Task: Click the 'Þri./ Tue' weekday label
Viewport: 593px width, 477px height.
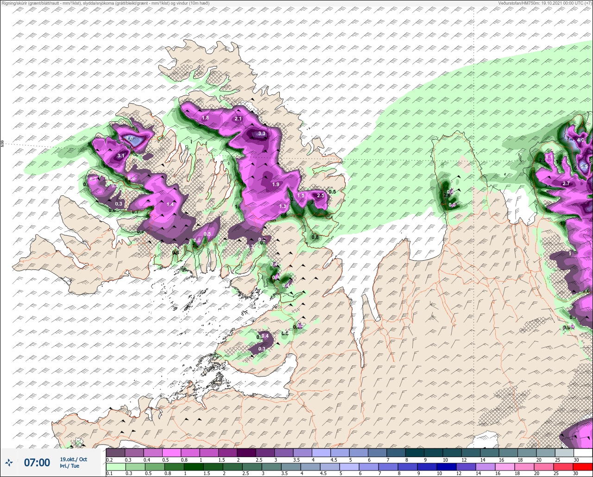Action: coord(69,466)
